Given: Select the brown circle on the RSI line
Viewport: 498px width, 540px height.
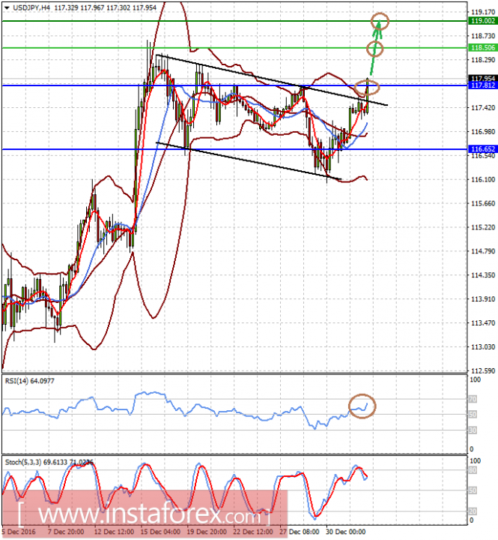Looking at the screenshot, I should [362, 406].
